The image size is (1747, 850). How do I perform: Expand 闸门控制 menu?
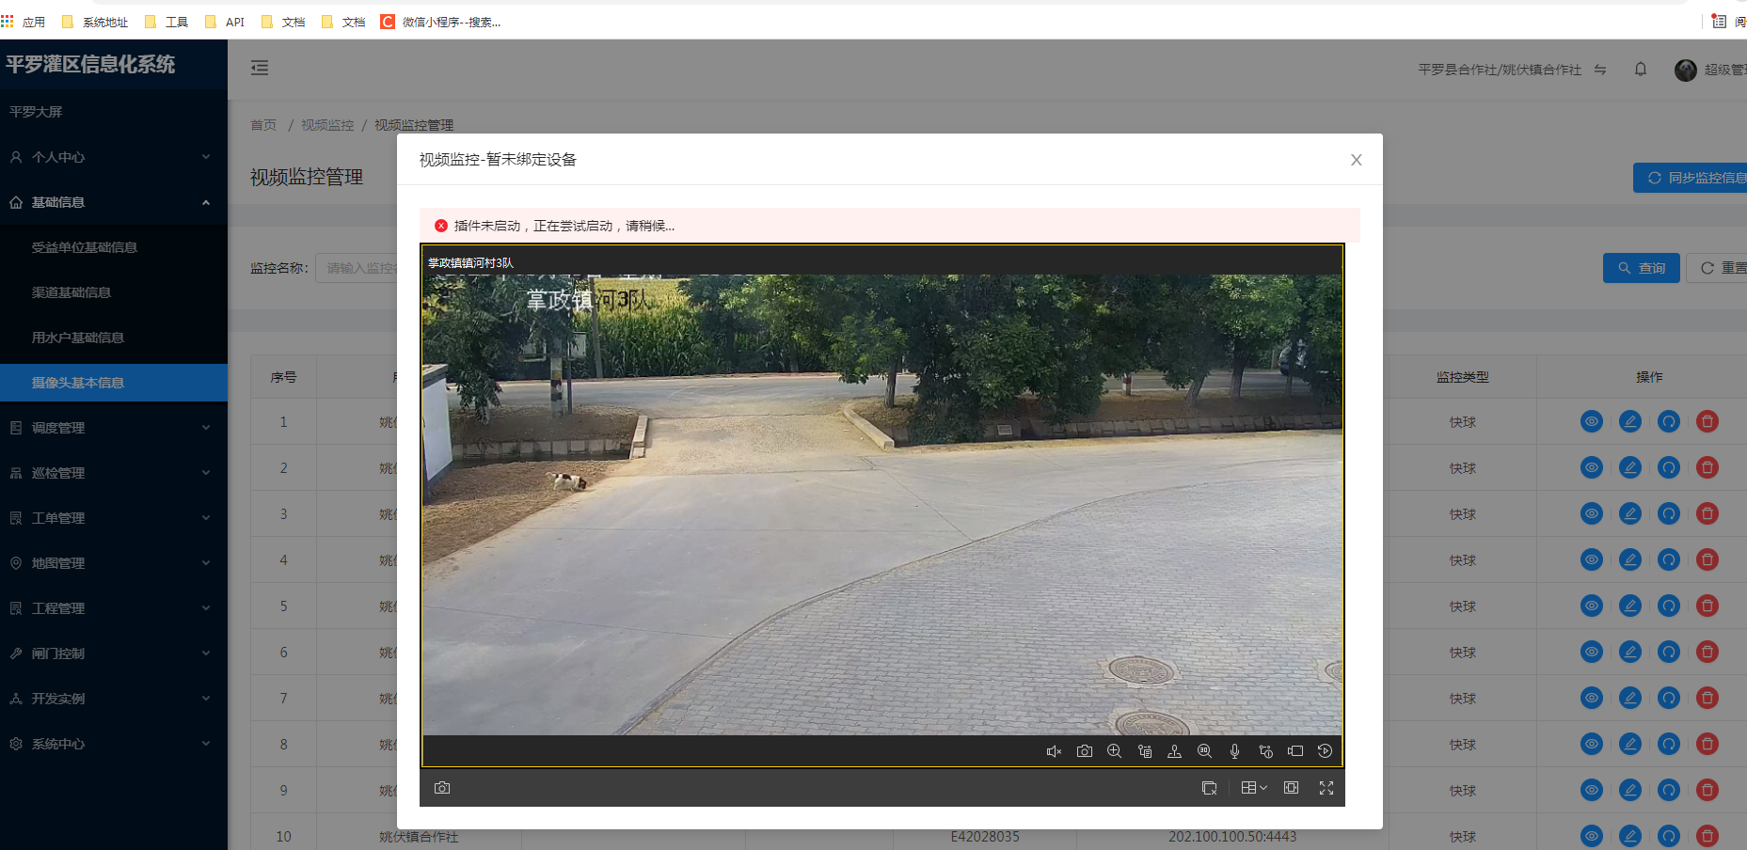click(114, 653)
